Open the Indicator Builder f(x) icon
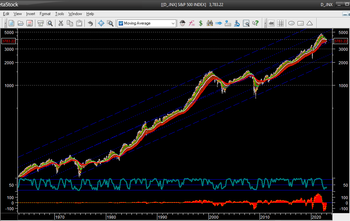Viewport: 350px width, 221px height. [192, 23]
